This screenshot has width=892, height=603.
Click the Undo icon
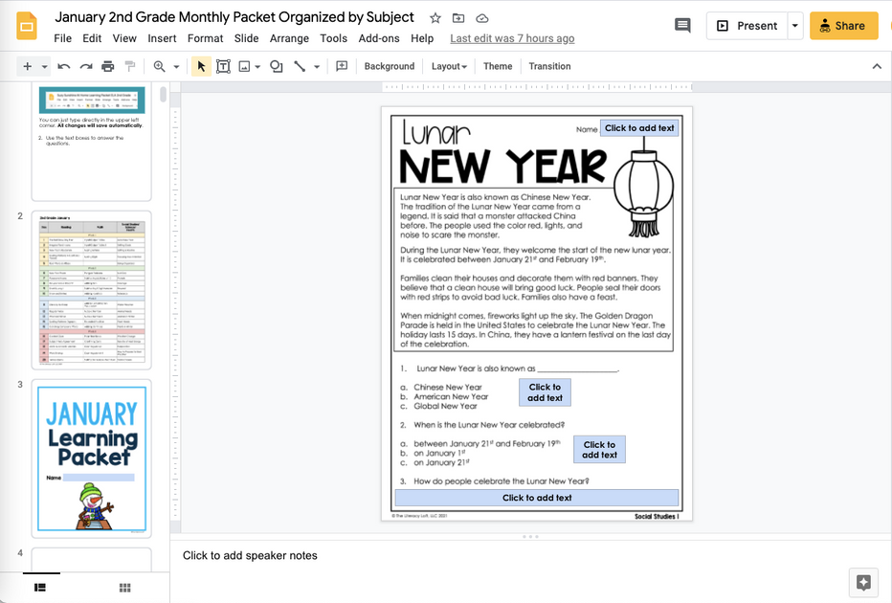(62, 66)
